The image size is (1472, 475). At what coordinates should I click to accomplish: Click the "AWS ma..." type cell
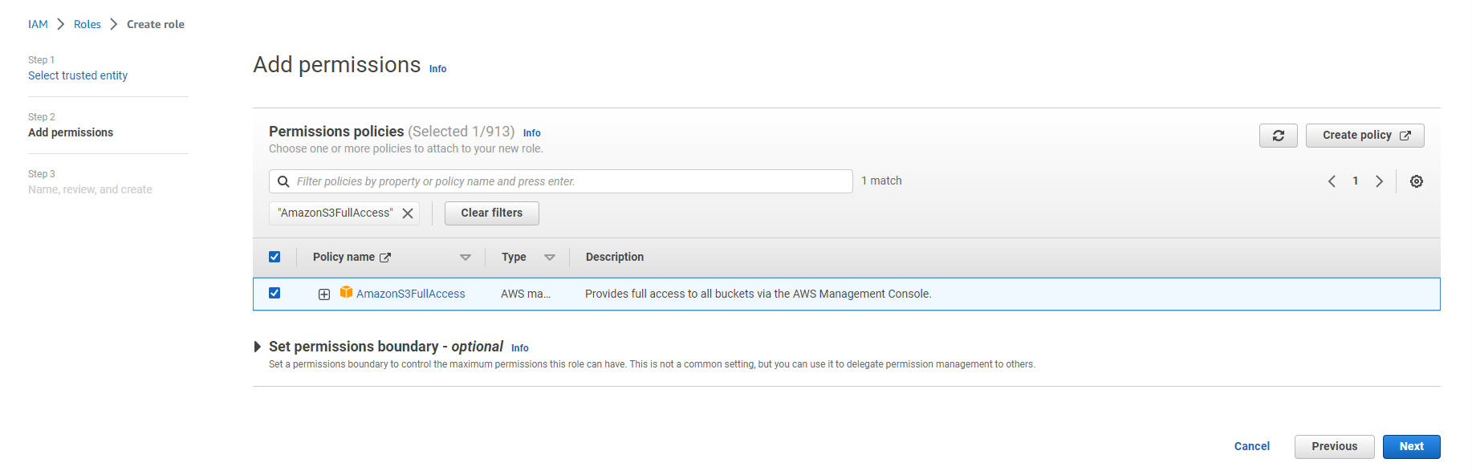[x=526, y=294]
